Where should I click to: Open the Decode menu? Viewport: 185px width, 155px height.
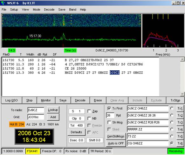[x=49, y=10]
